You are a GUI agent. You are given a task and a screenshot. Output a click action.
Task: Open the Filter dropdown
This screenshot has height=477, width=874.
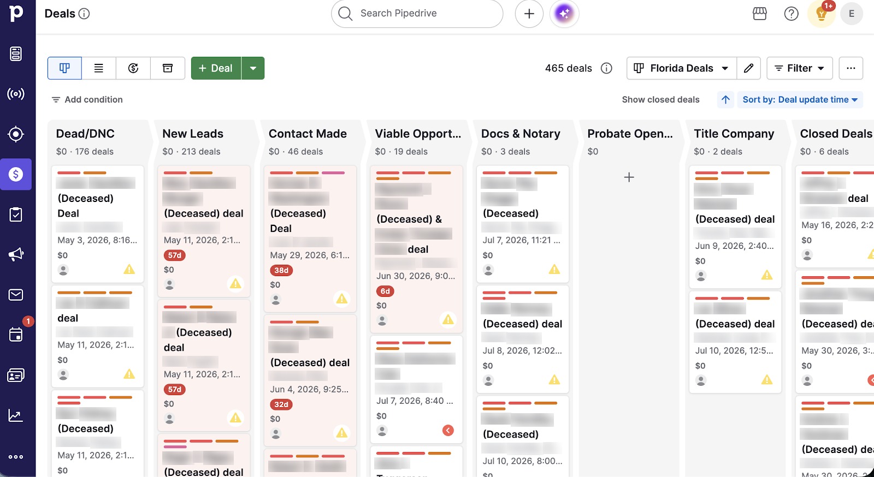(800, 68)
